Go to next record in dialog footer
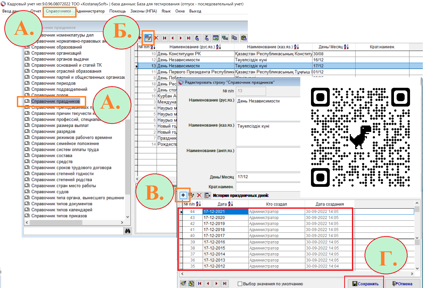 [217, 283]
